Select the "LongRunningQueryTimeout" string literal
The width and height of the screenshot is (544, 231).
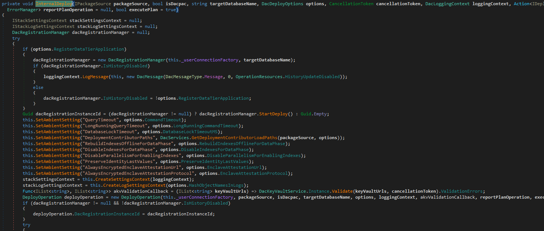[115, 126]
